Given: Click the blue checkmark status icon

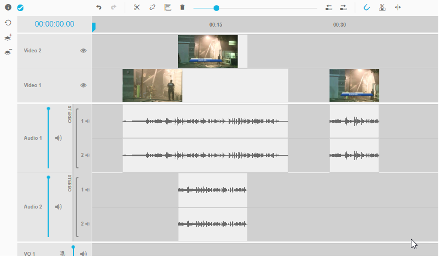Looking at the screenshot, I should click(20, 8).
